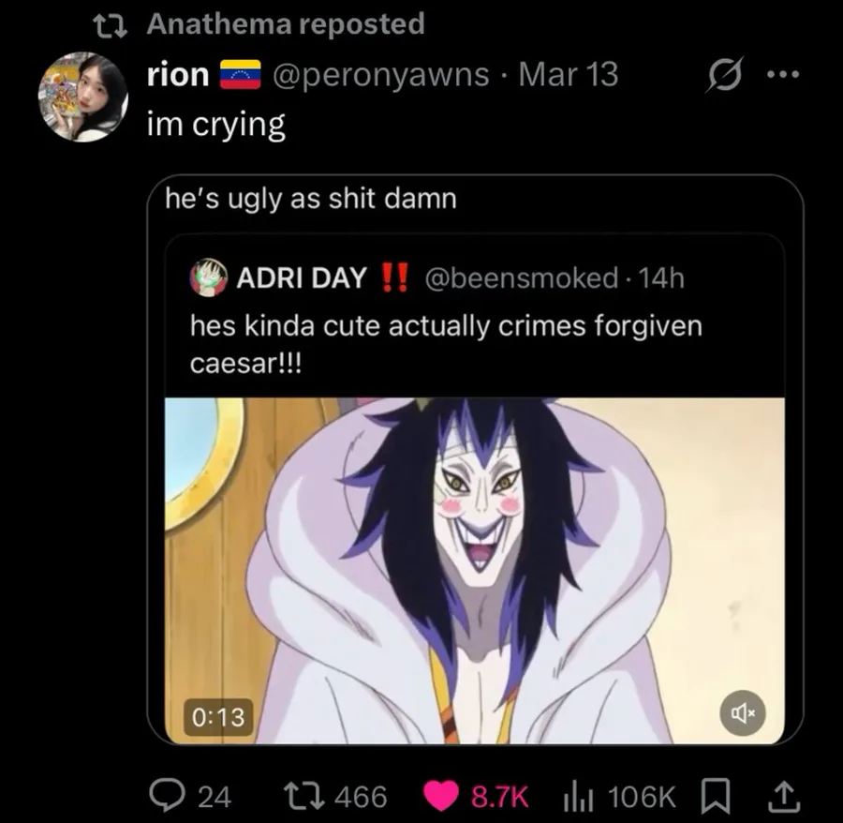Click the rion display name
The image size is (843, 823).
[x=178, y=74]
